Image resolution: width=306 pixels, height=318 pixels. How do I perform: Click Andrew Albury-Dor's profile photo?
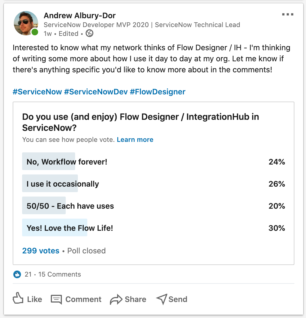[26, 23]
